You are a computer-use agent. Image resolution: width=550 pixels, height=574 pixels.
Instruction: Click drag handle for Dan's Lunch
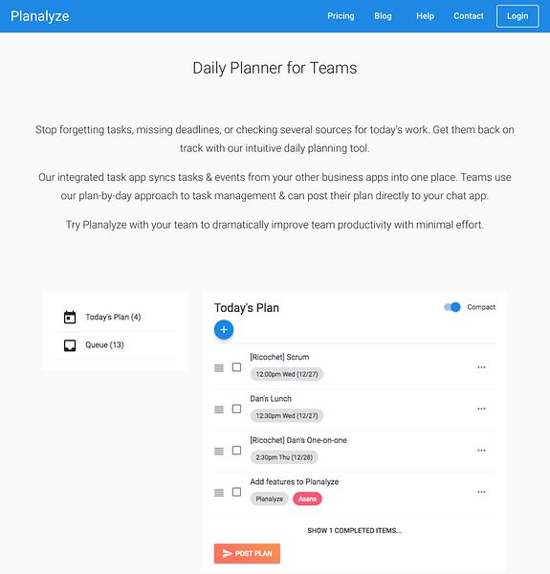coord(219,409)
